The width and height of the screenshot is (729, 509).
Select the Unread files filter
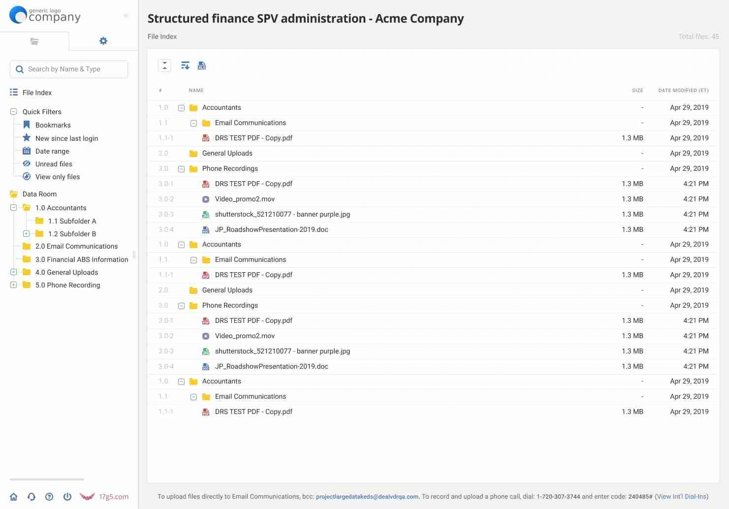54,164
